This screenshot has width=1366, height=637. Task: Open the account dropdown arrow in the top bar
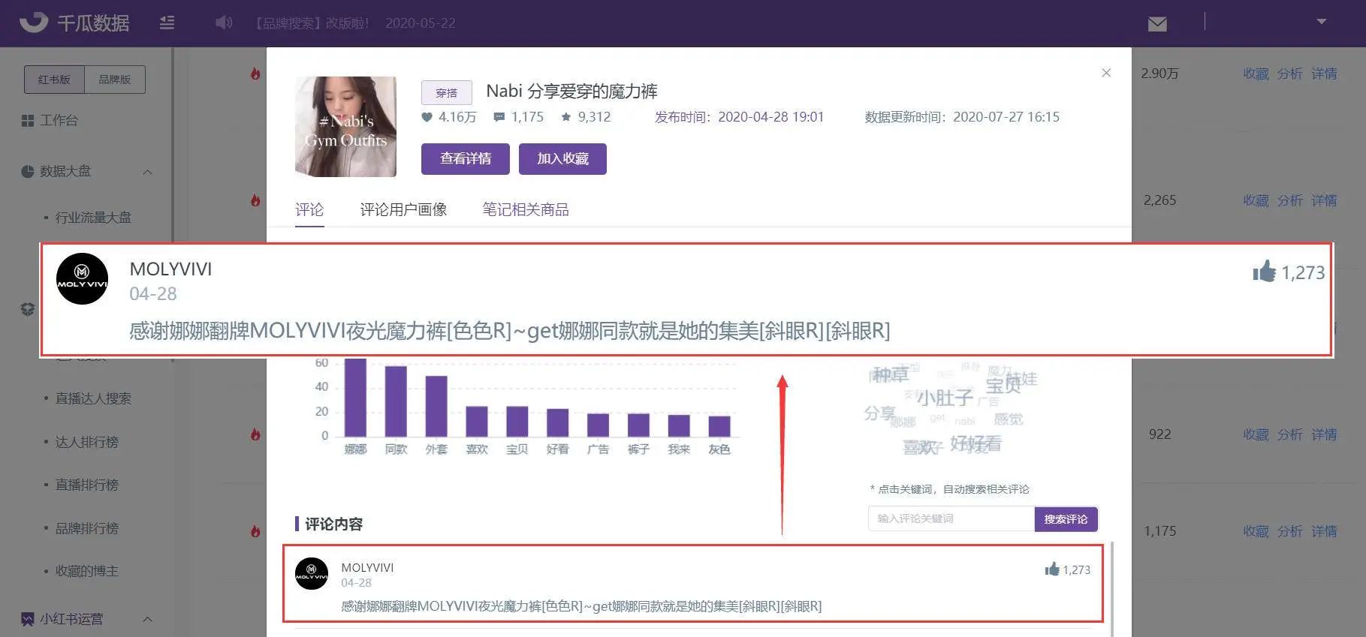[1321, 22]
